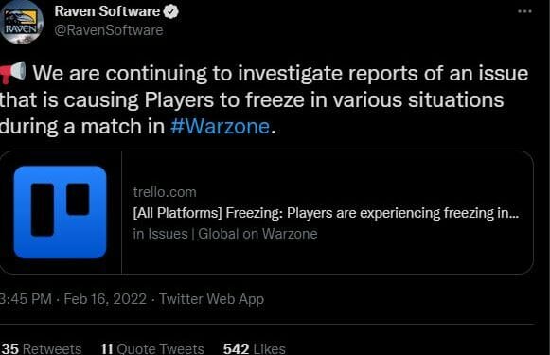This screenshot has width=550, height=355.
Task: Open the Raven Software profile avatar
Action: click(22, 23)
